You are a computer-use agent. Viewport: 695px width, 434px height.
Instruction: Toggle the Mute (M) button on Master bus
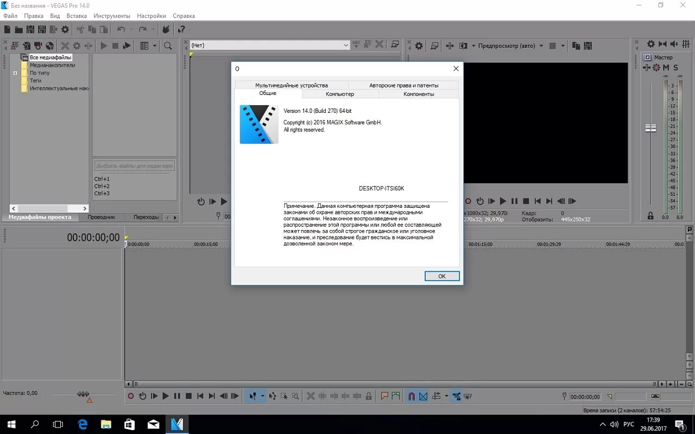666,68
